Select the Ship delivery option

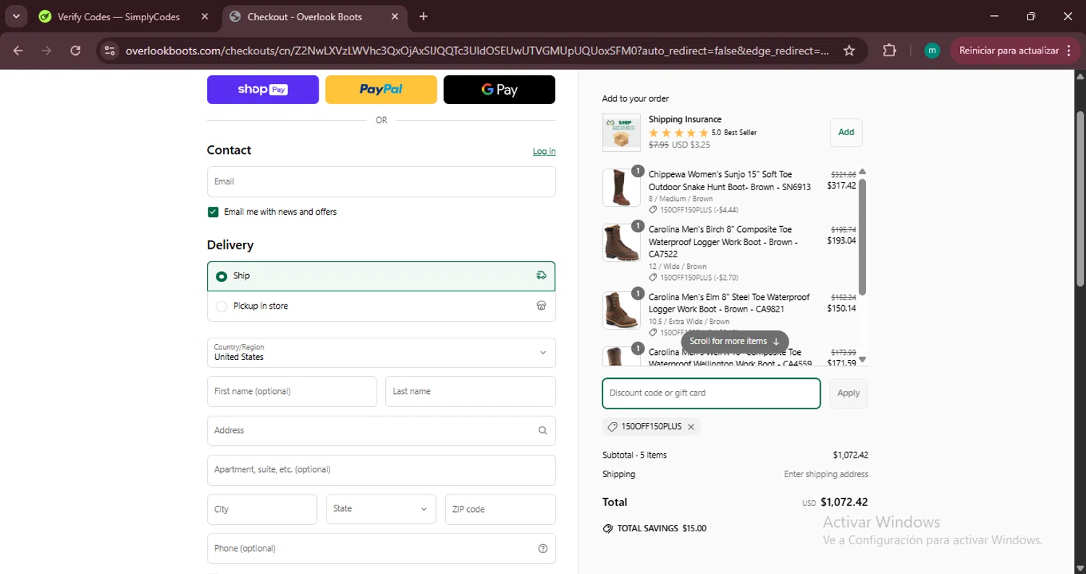(x=382, y=276)
